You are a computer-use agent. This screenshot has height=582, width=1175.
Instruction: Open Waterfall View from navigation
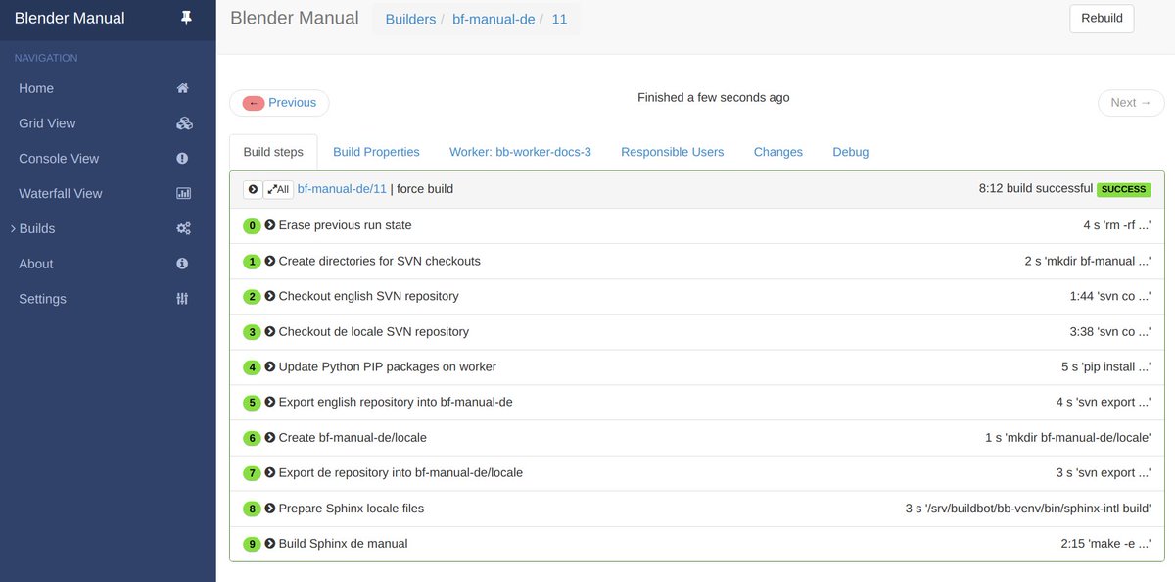tap(108, 194)
